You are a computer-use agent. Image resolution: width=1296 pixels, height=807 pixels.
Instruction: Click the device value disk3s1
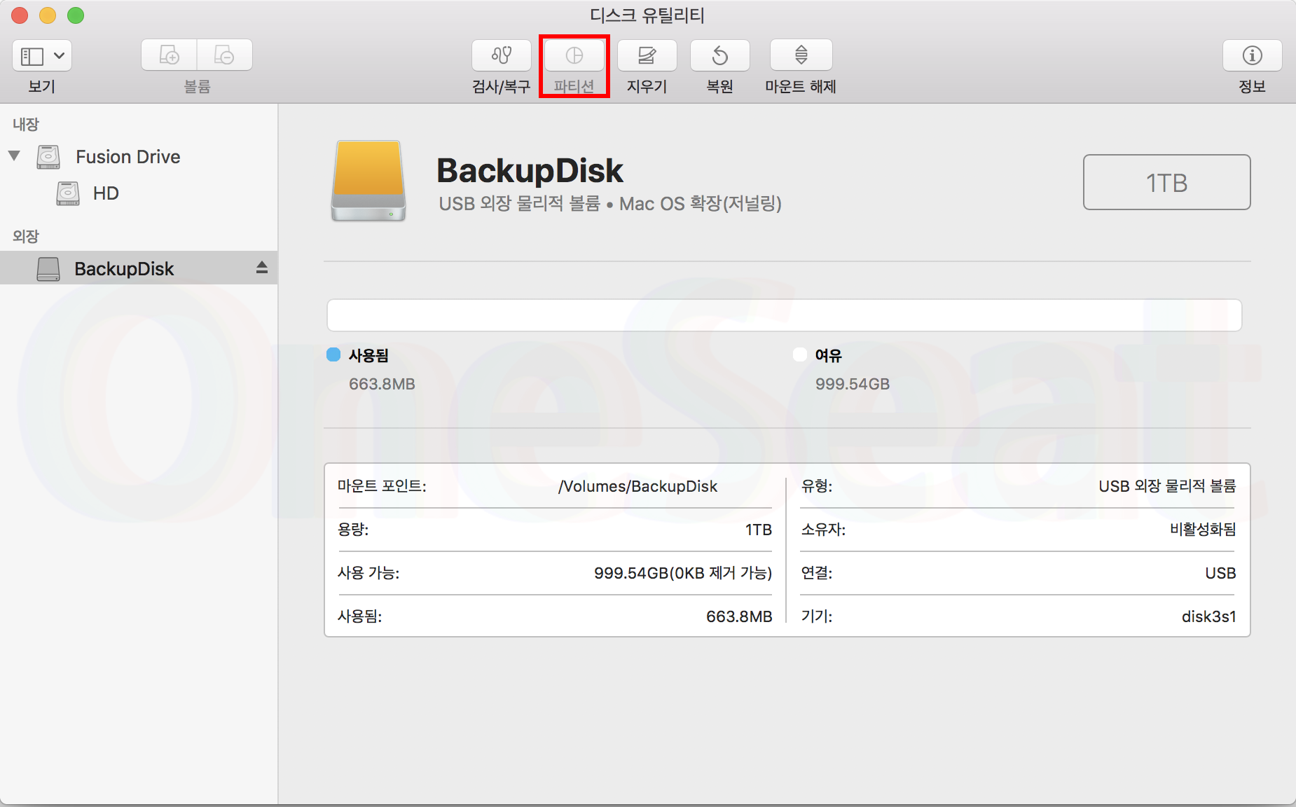(x=1208, y=616)
